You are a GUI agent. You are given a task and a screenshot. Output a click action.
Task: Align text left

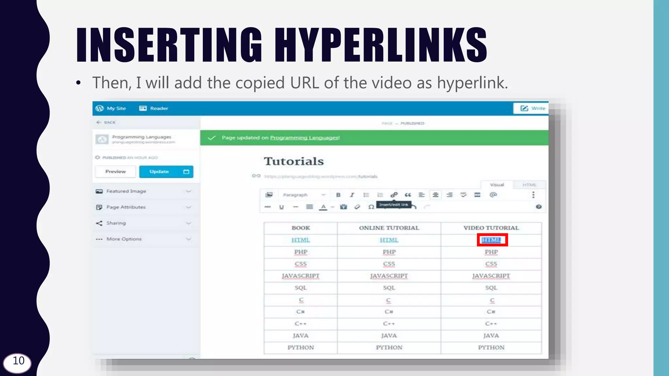point(422,195)
